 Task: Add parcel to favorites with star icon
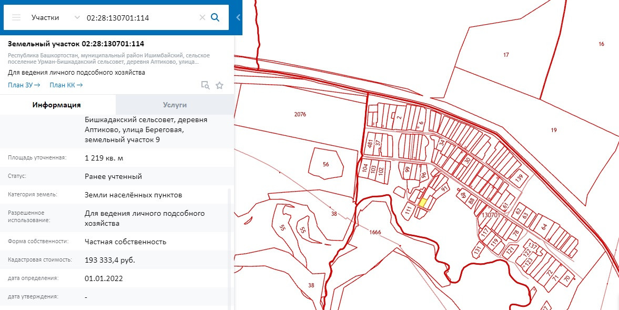[x=219, y=85]
